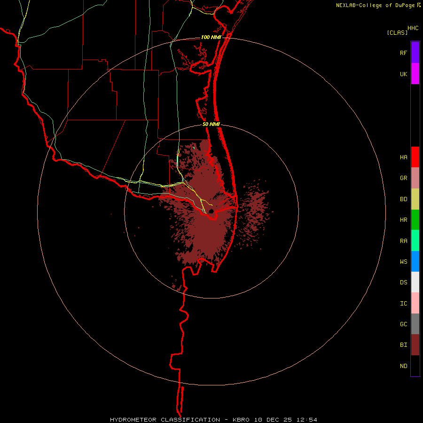Click the 'GC' legend label
The width and height of the screenshot is (423, 423).
[x=403, y=324]
